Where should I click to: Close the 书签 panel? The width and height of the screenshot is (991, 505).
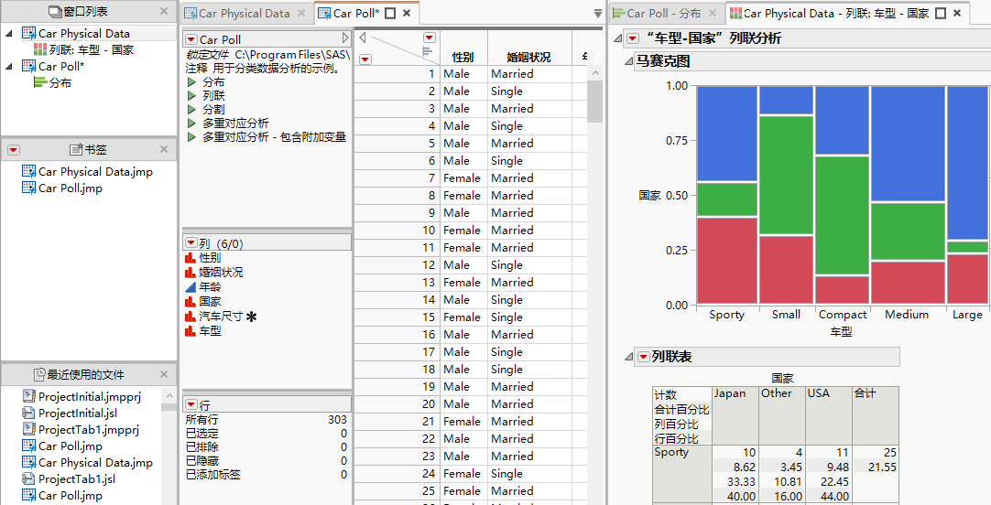[164, 149]
